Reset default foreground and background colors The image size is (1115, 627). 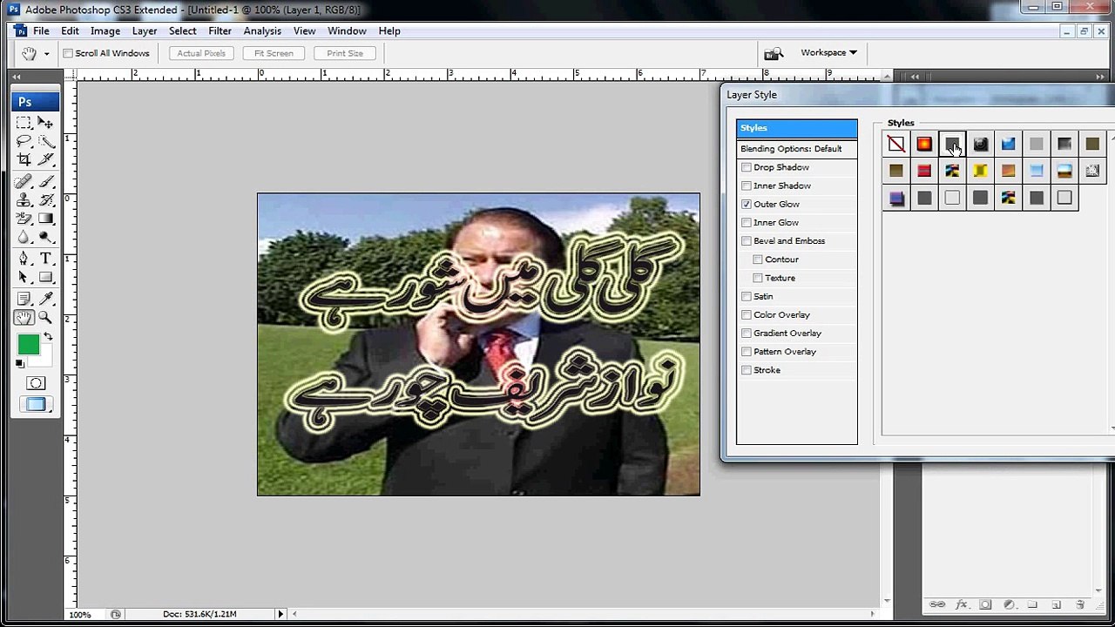(x=20, y=364)
